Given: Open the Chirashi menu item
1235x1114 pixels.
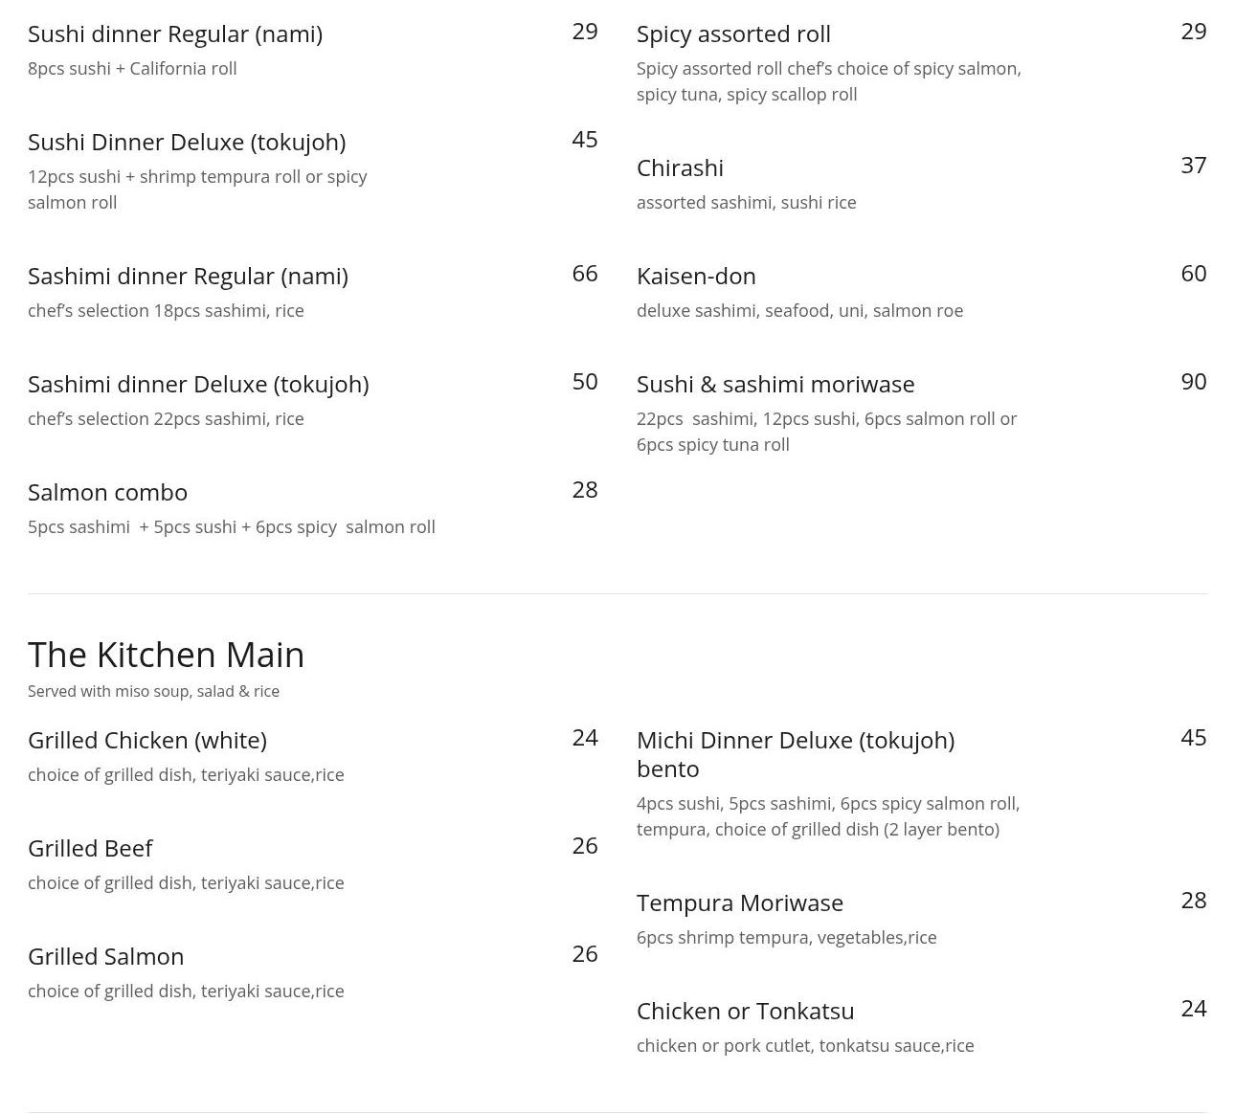Looking at the screenshot, I should pos(680,168).
